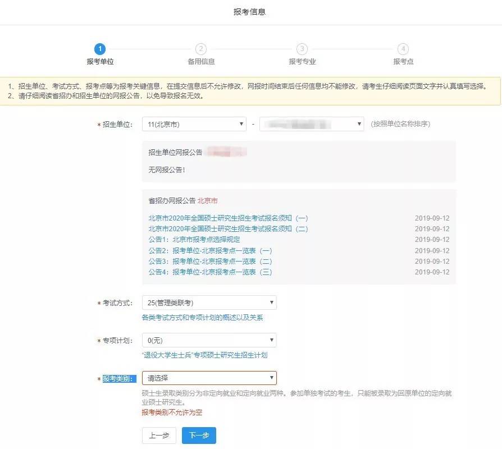
Task: Click 各类考试方式和专项计划的概述以及关系 link
Action: pos(202,318)
